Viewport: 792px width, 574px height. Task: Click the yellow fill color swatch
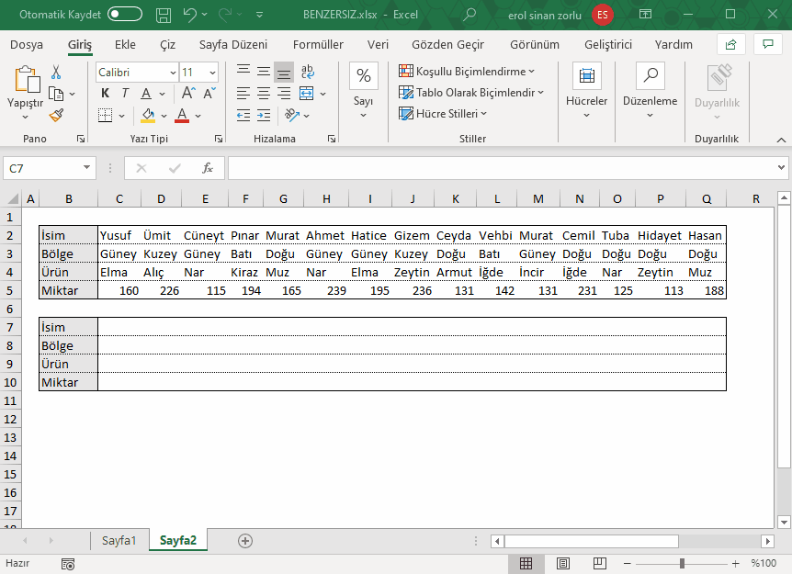click(x=148, y=115)
